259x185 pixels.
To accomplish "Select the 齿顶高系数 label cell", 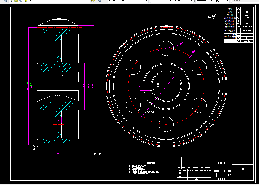I will 230,18.
